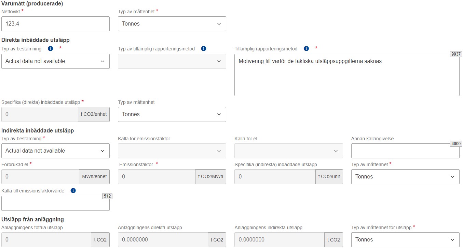This screenshot has height=251, width=463.
Task: Open indirect emissions Typ av bestämning dropdown
Action: [55, 151]
